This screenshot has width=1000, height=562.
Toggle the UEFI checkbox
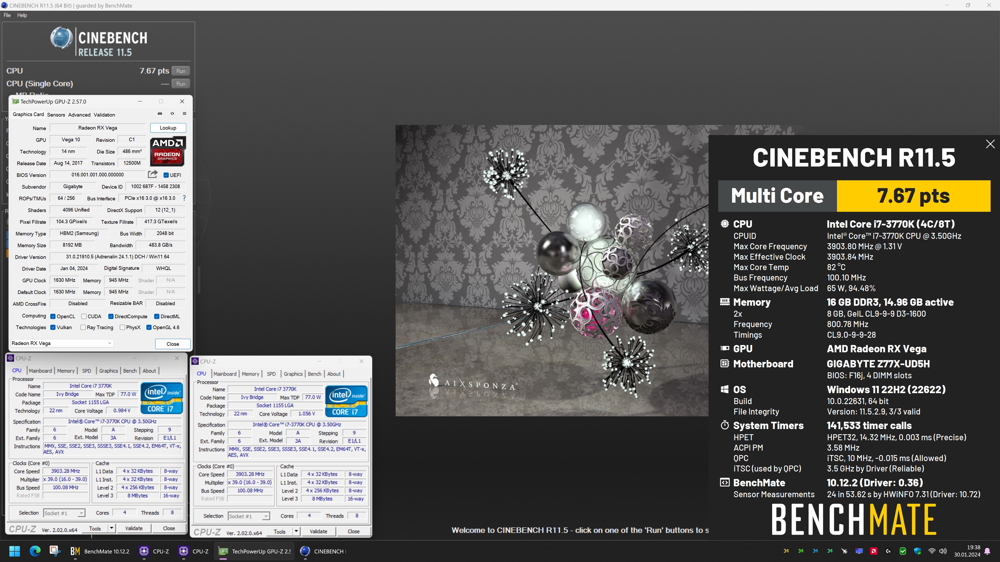coord(166,175)
